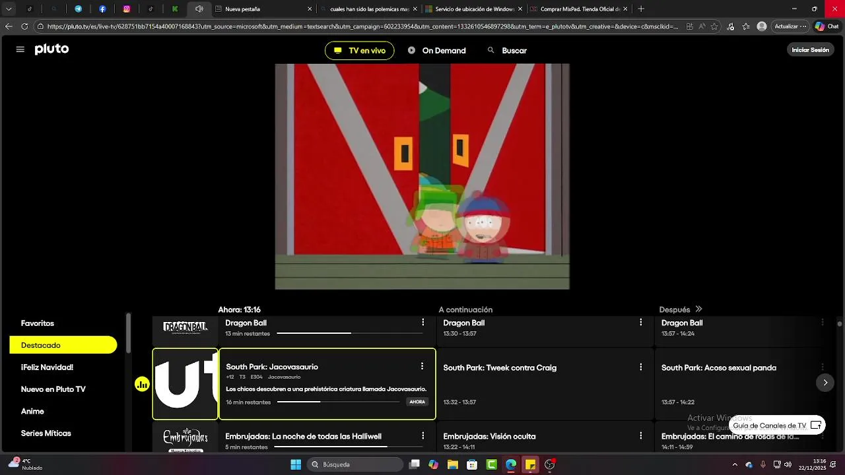Screen dimensions: 845x475
Task: Switch to Comprar MixPad tab
Action: (x=579, y=9)
